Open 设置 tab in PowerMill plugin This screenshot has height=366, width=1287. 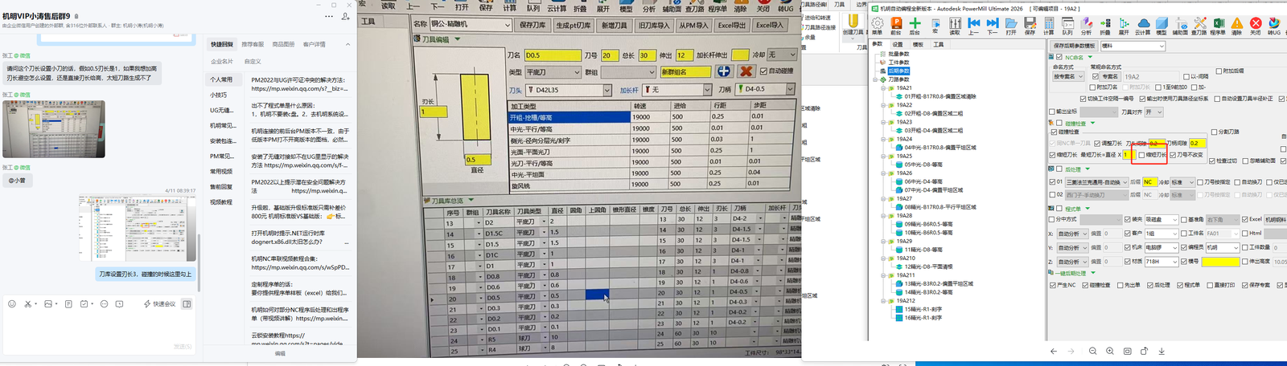pyautogui.click(x=898, y=44)
